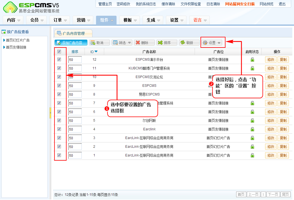
Task: Toggle the lock icon in the Earclink row
Action: pyautogui.click(x=252, y=129)
